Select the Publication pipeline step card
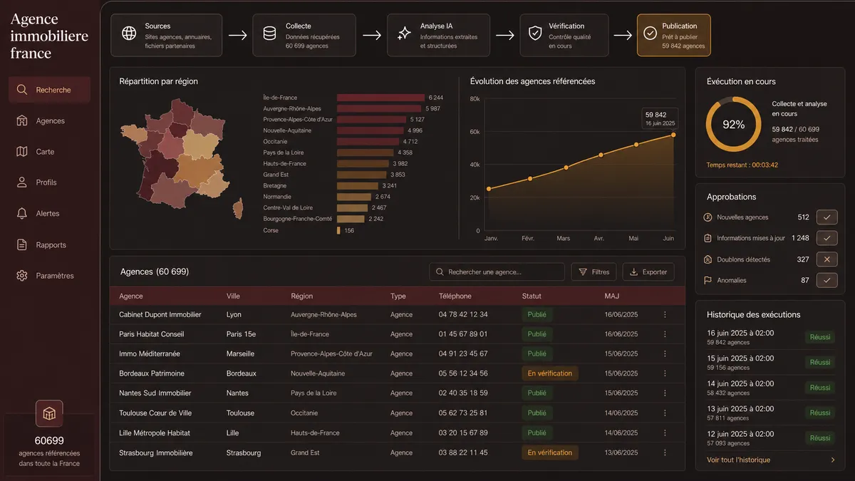The width and height of the screenshot is (855, 481). click(673, 35)
